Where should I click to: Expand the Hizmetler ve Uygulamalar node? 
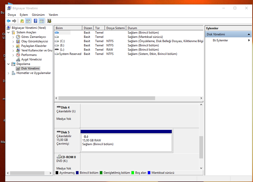click(x=8, y=73)
